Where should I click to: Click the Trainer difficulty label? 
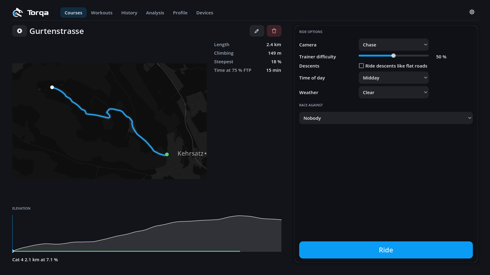[318, 57]
